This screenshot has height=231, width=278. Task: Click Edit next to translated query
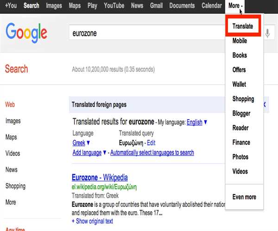click(151, 143)
